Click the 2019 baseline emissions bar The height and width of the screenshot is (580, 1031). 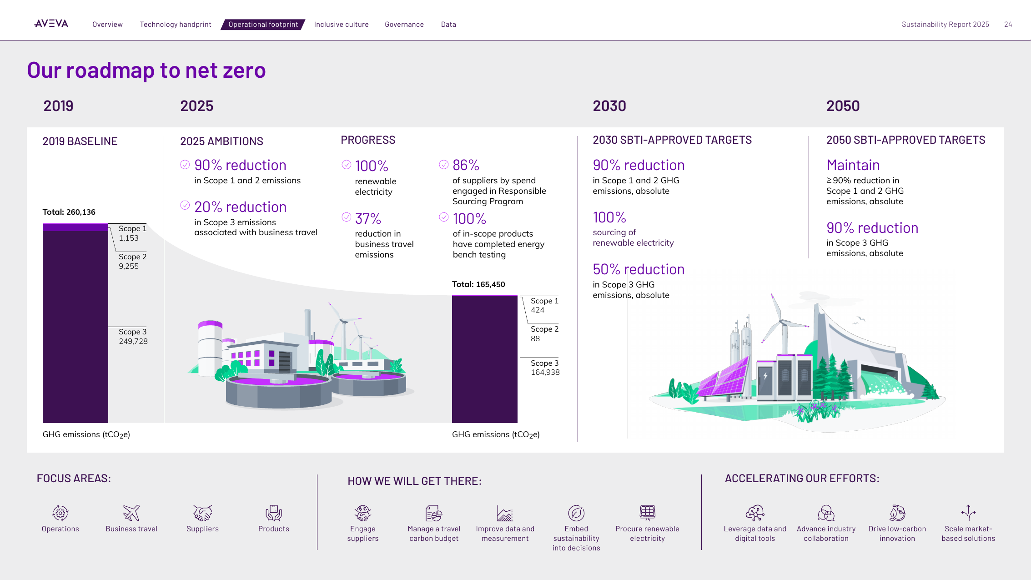pos(75,323)
